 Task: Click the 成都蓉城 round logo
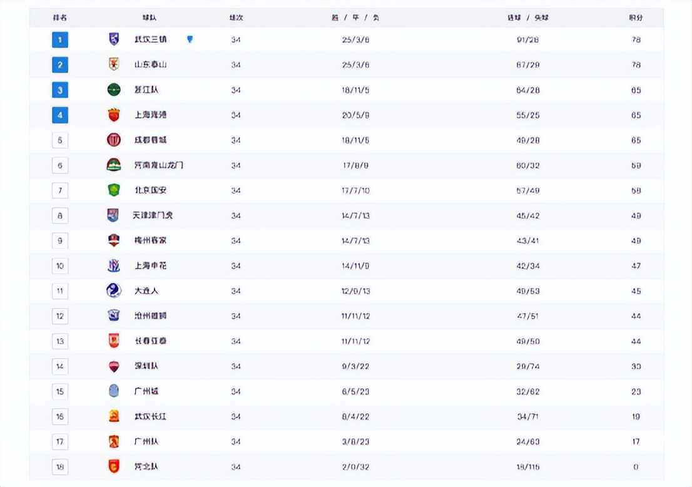tap(114, 140)
